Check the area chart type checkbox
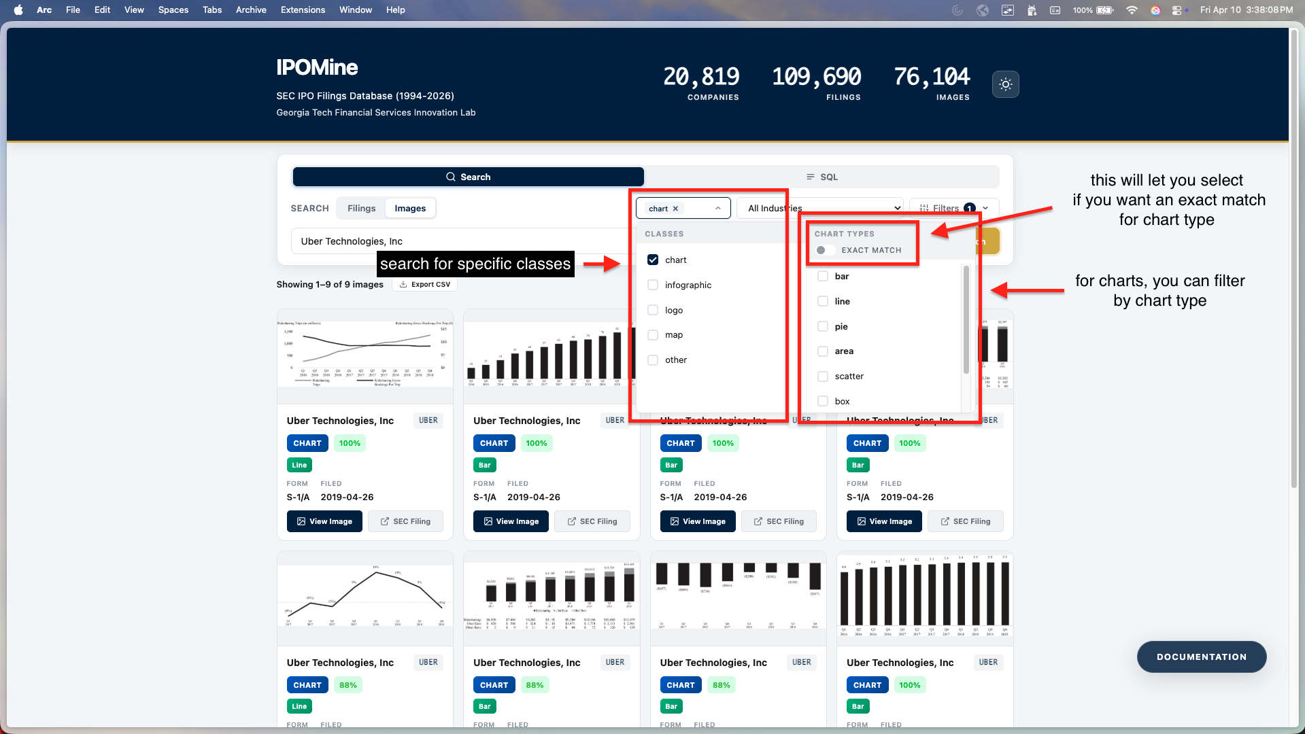1305x734 pixels. pos(823,351)
